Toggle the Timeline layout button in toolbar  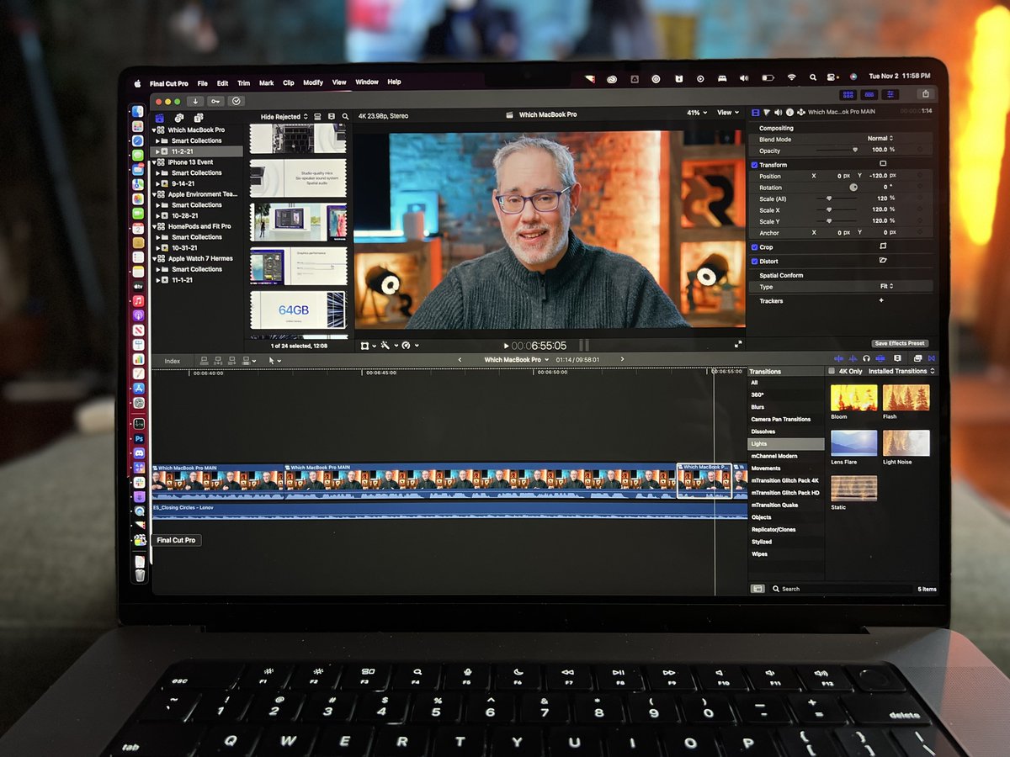coord(869,95)
